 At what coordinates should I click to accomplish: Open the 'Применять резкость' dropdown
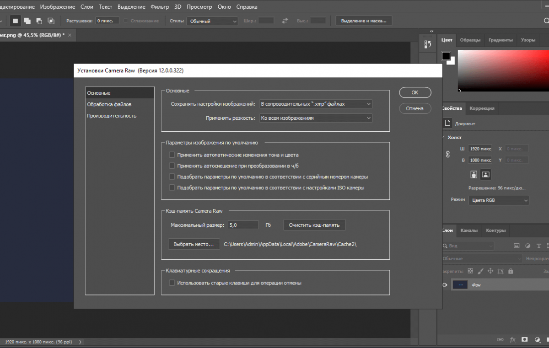click(x=316, y=118)
